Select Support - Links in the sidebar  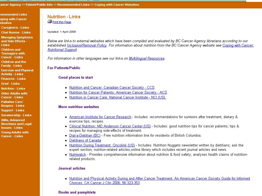click(13, 110)
